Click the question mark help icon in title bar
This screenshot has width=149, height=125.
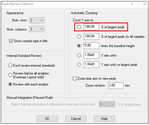pos(132,4)
